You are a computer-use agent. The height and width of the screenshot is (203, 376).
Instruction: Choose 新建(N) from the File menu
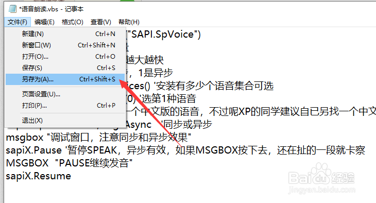pyautogui.click(x=65, y=34)
